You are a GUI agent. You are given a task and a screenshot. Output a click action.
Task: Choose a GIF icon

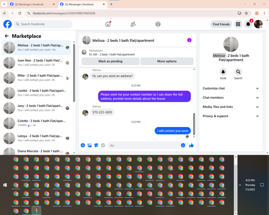pyautogui.click(x=103, y=145)
